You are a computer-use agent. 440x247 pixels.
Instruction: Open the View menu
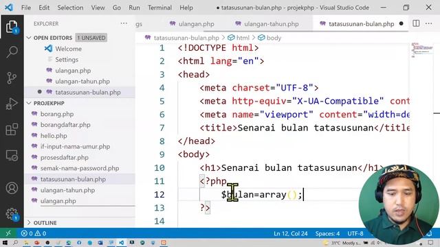[98, 8]
